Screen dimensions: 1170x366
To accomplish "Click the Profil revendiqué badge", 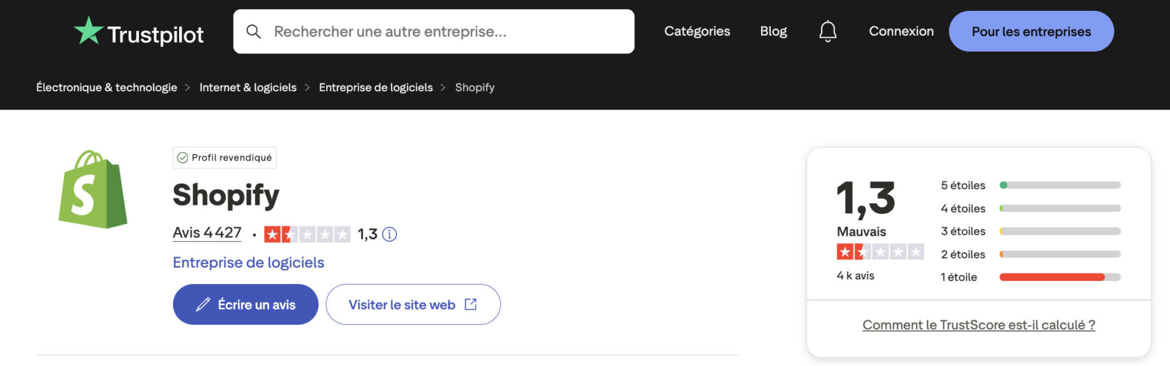I will [224, 157].
